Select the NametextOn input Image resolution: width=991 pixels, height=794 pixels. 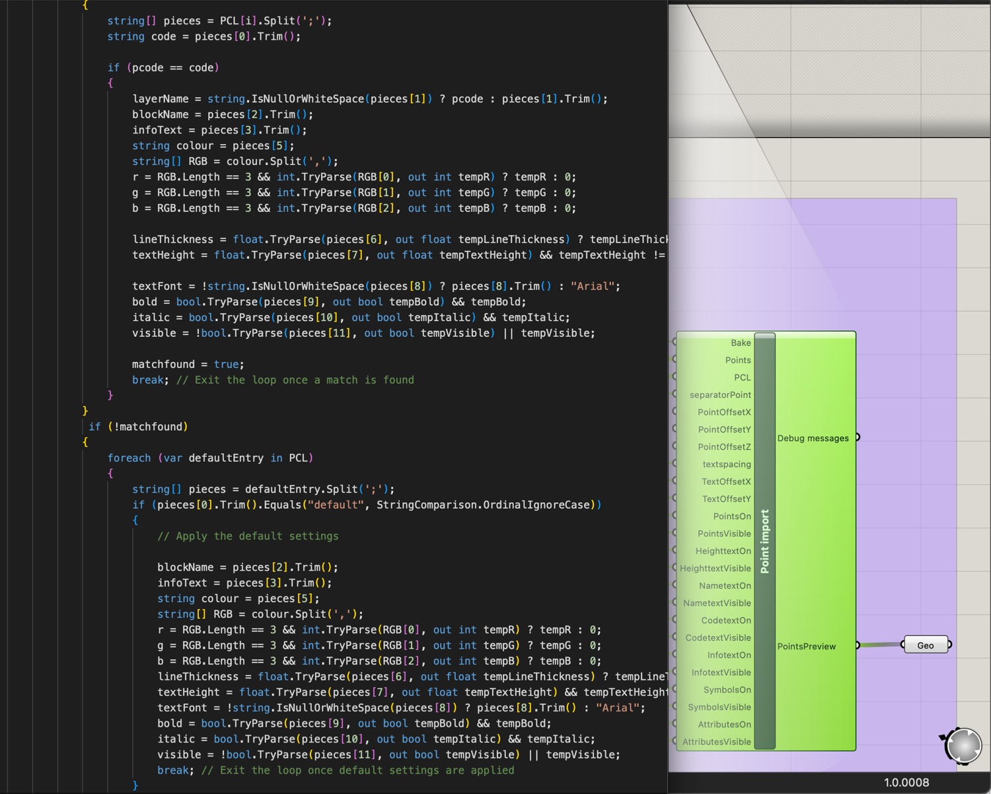tap(725, 586)
